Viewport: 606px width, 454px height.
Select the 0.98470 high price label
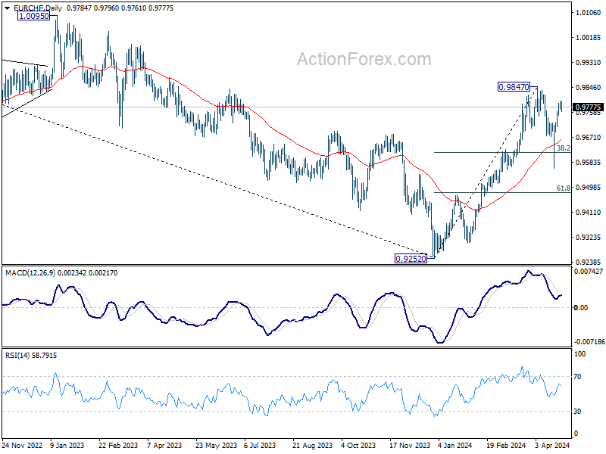click(x=514, y=87)
